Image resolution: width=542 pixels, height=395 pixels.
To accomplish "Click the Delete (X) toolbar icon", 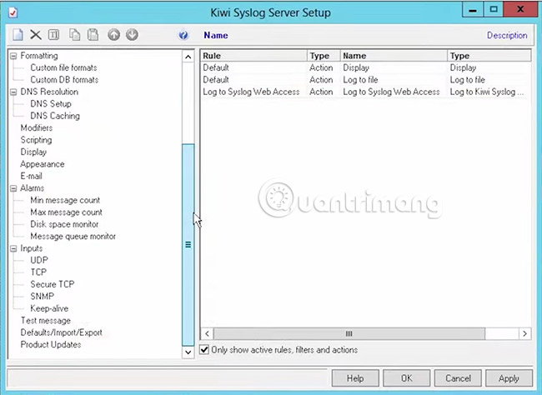I will [x=36, y=35].
